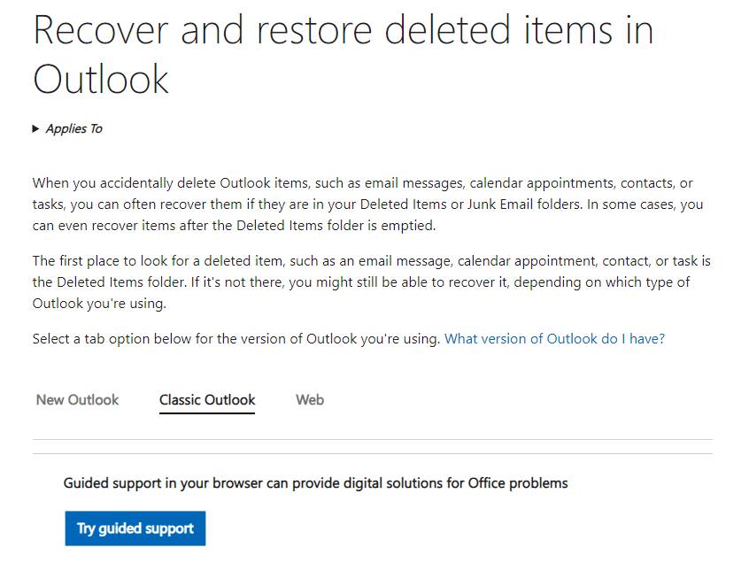Click the sentence mentioning Deleted Items folder

[x=372, y=281]
